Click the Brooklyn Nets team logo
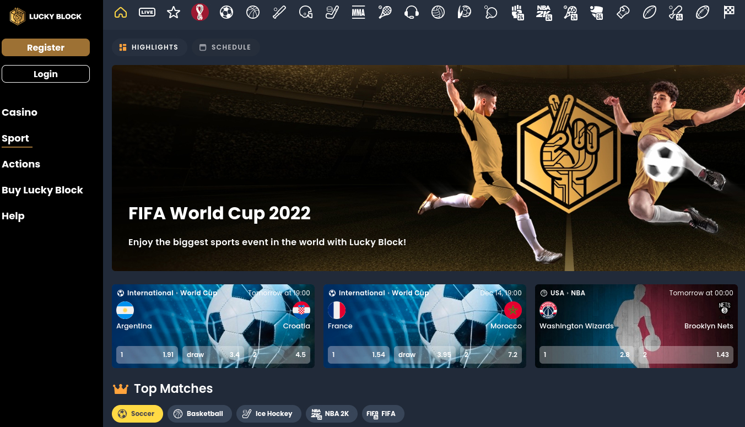745x427 pixels. (725, 309)
